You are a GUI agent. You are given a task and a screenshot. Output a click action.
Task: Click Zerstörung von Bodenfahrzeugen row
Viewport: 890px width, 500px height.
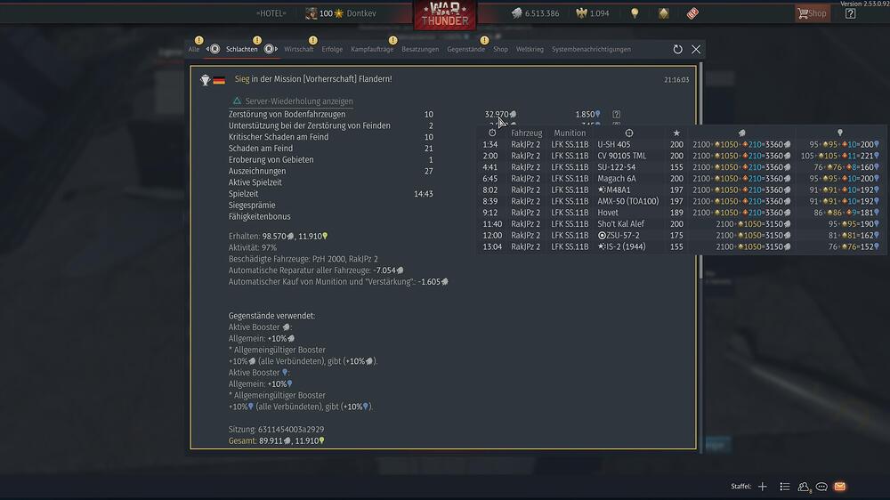pos(425,114)
